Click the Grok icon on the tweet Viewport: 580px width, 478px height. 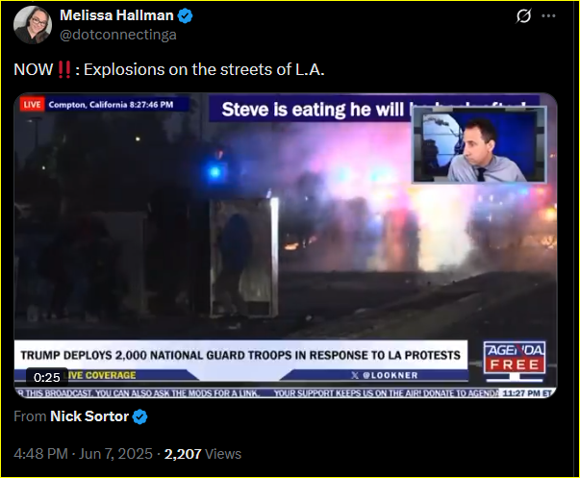pos(524,16)
